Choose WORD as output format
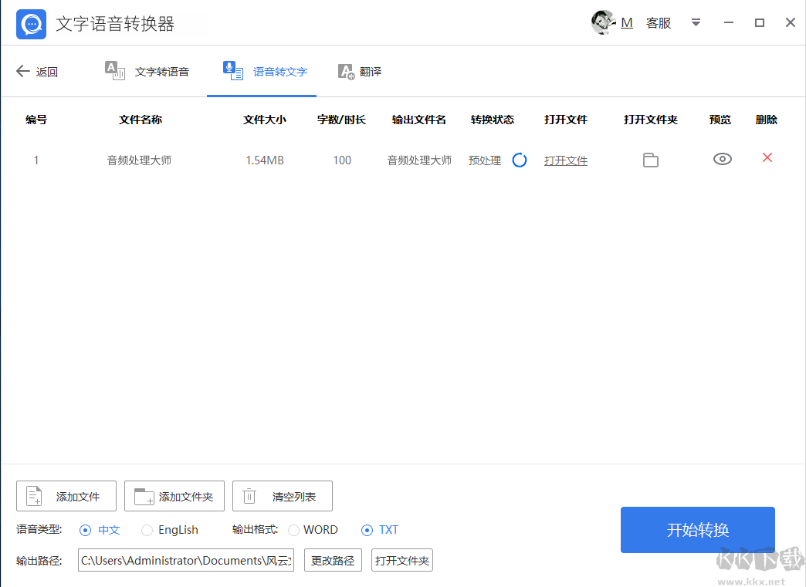This screenshot has height=587, width=806. coord(293,530)
